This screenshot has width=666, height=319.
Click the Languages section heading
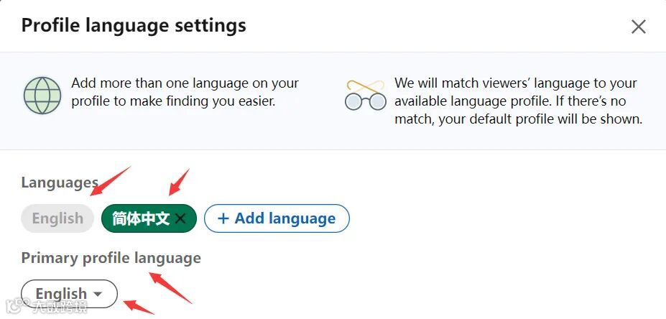tap(59, 182)
